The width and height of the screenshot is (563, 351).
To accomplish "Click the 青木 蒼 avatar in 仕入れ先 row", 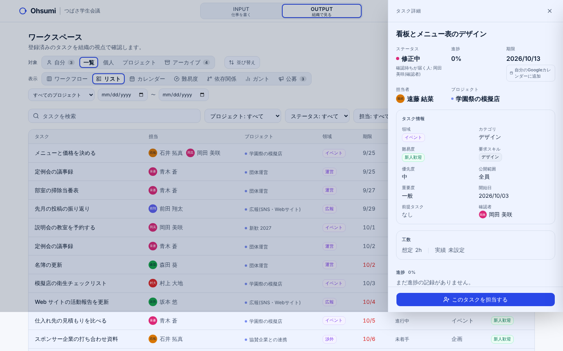I will pyautogui.click(x=153, y=321).
